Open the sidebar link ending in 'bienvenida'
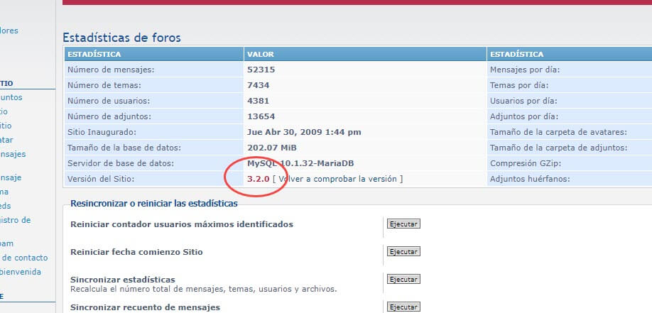The width and height of the screenshot is (652, 313). tap(21, 272)
